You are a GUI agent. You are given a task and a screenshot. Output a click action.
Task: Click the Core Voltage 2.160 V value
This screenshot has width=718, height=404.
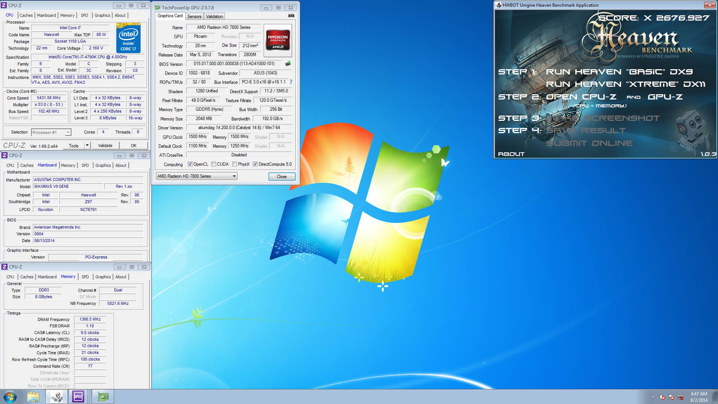click(96, 48)
